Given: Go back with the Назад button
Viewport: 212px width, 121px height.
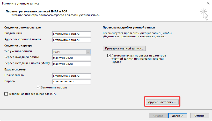Looking at the screenshot, I should (x=158, y=116).
